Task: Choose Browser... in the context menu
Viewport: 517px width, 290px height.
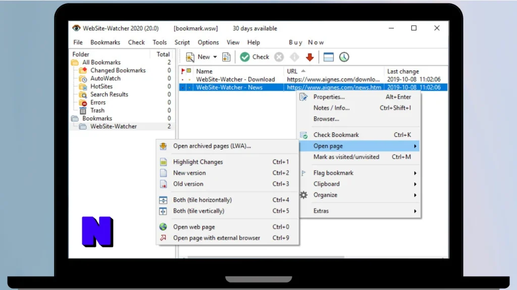Action: pos(326,119)
